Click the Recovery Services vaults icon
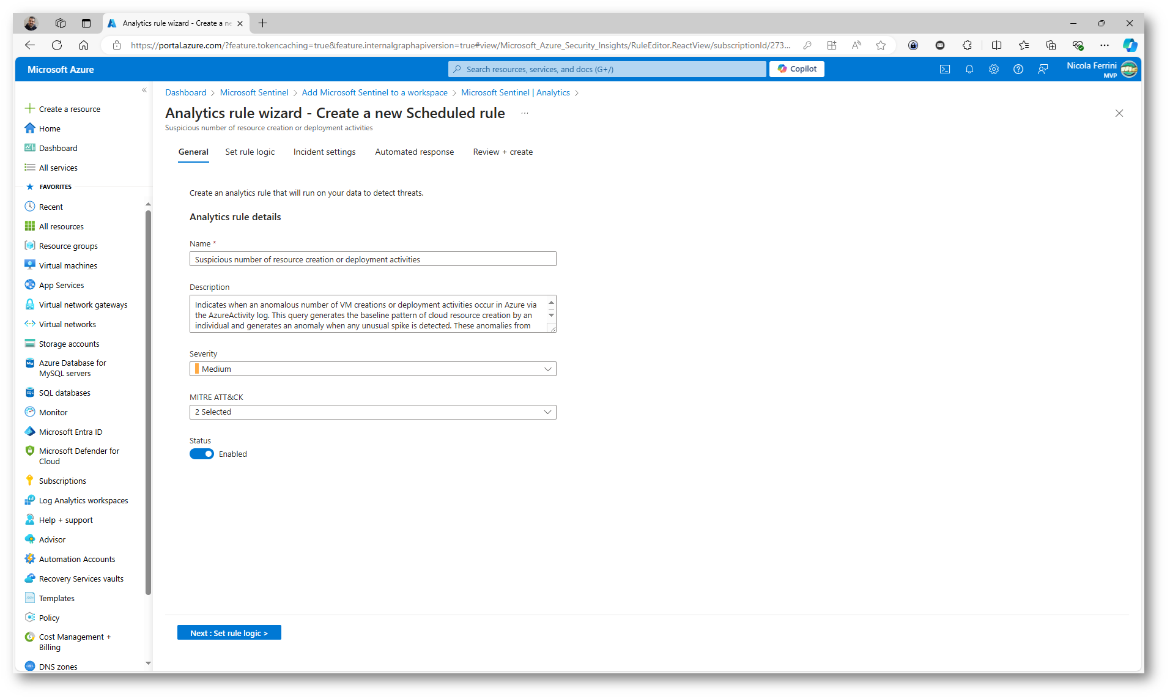The width and height of the screenshot is (1170, 699). (x=29, y=578)
